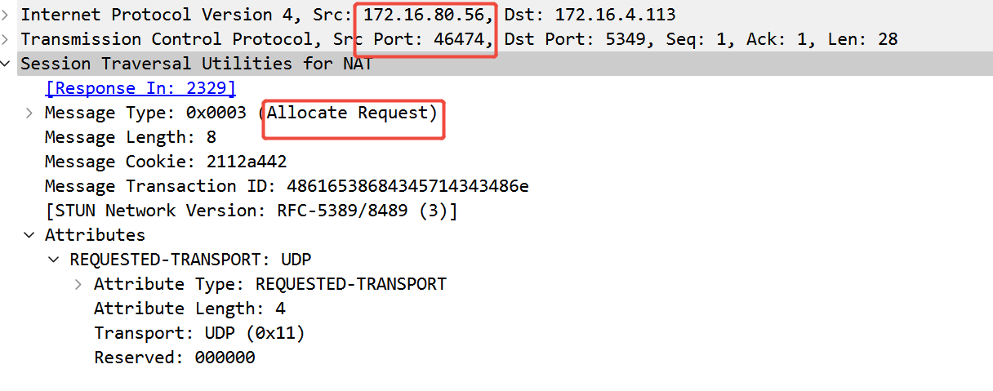Expand the Internet Protocol Version 4 arrow

[6, 15]
